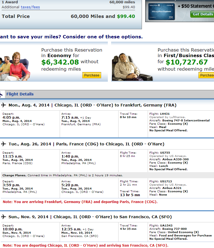Click plane icon beside Chicago to Frankfurt segment

[x=4, y=105]
